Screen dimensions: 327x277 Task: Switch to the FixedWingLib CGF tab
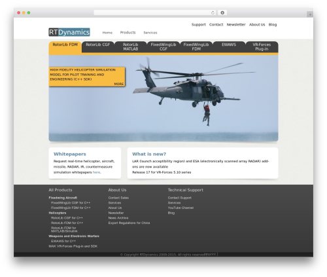pyautogui.click(x=163, y=46)
